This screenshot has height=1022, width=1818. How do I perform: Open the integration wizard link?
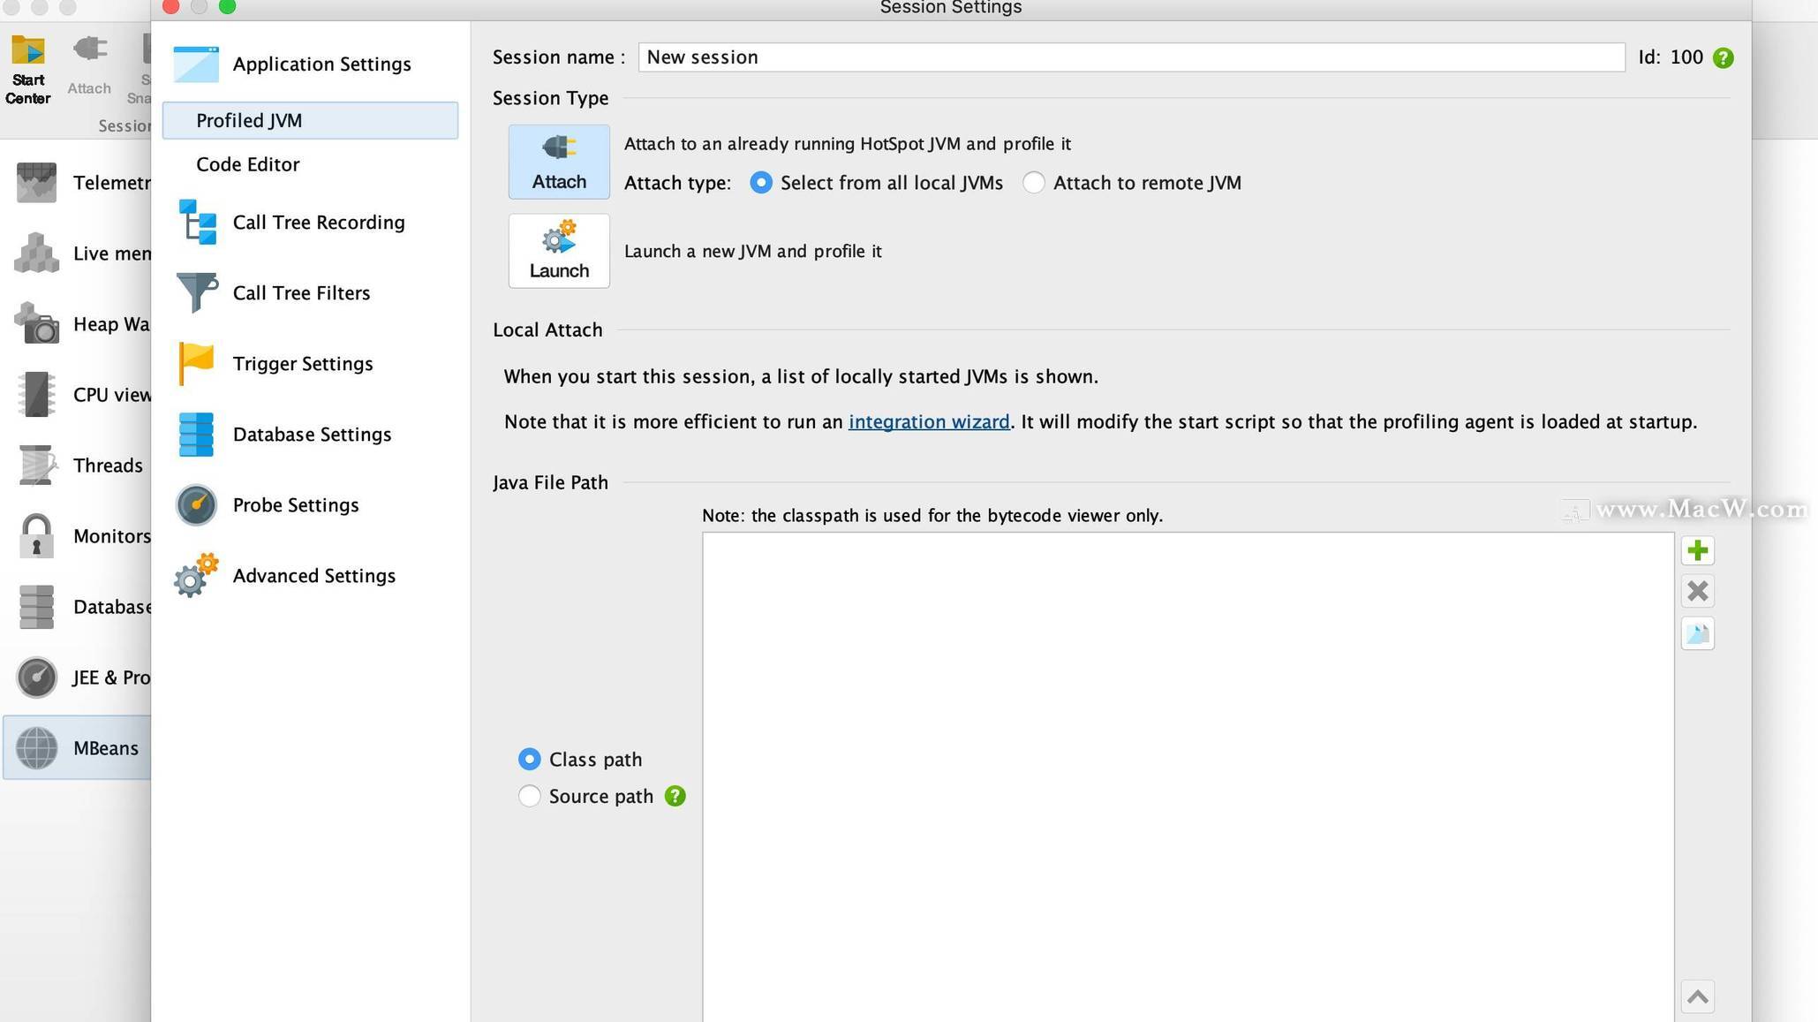928,422
